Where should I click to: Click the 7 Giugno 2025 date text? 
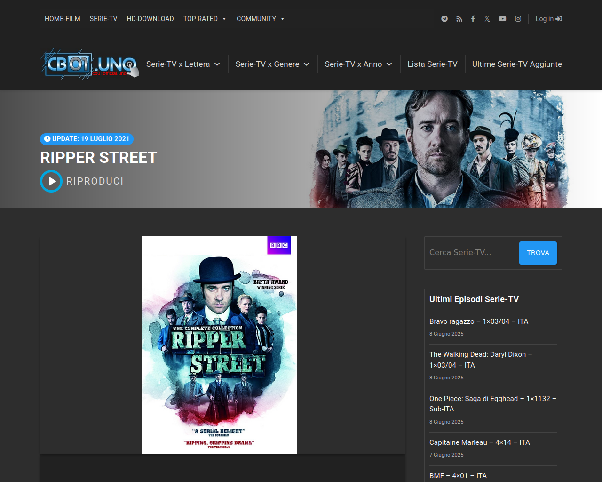tap(446, 455)
